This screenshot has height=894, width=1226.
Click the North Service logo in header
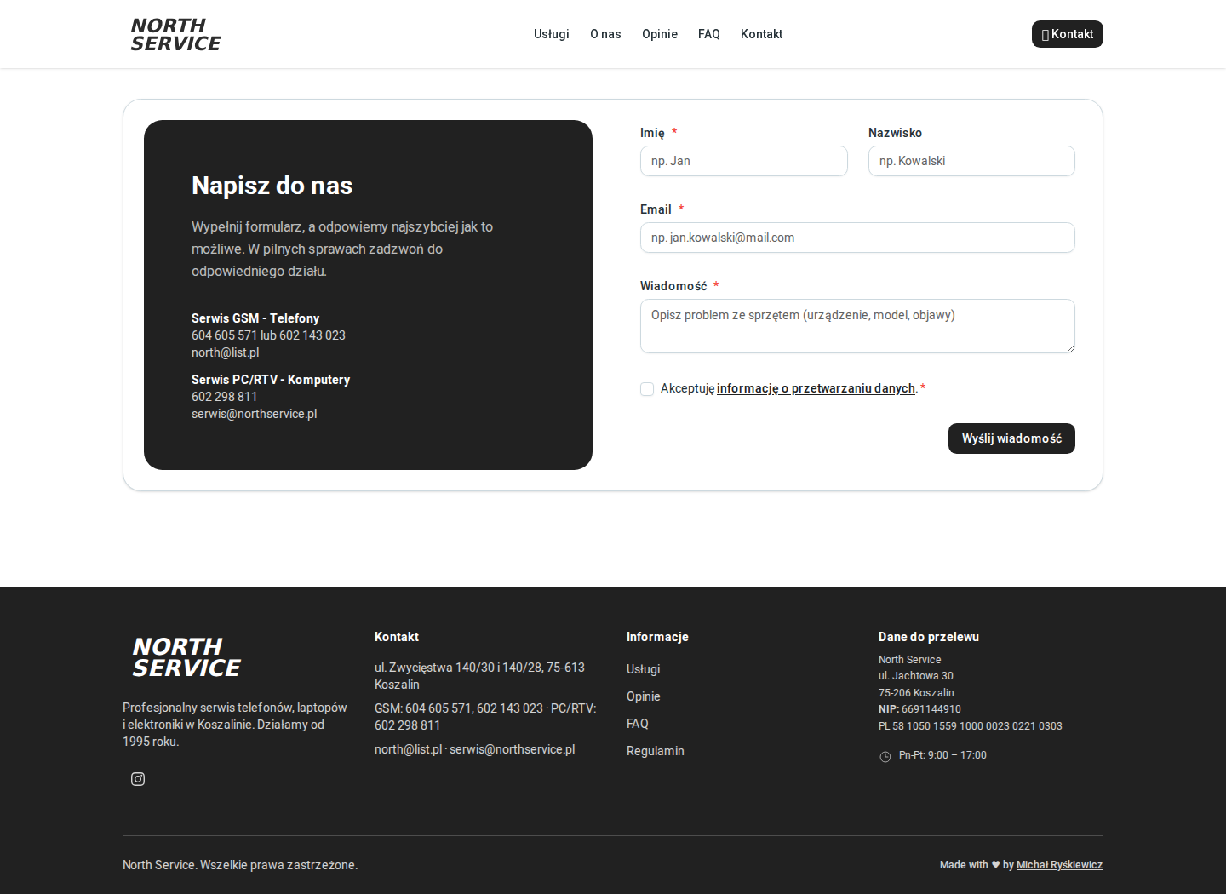[x=175, y=34]
